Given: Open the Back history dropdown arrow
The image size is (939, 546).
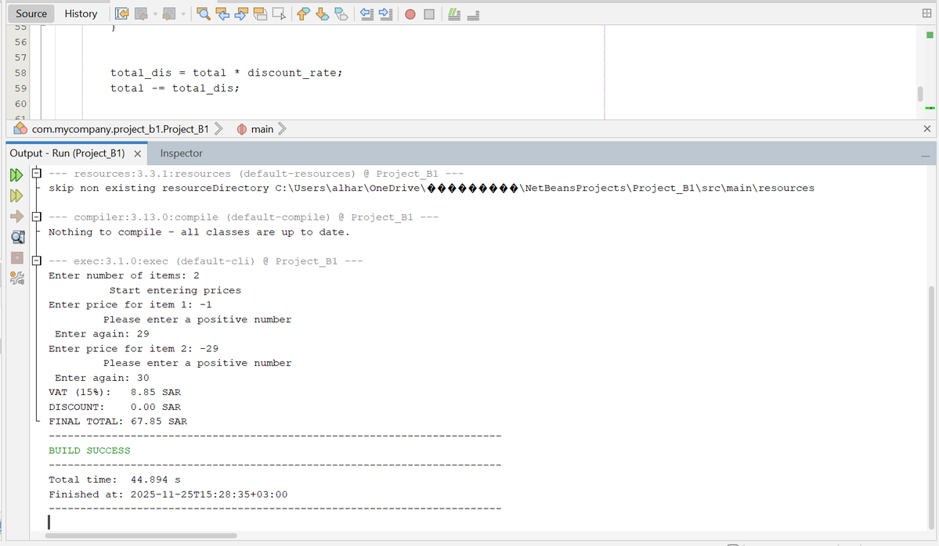Looking at the screenshot, I should tap(154, 14).
